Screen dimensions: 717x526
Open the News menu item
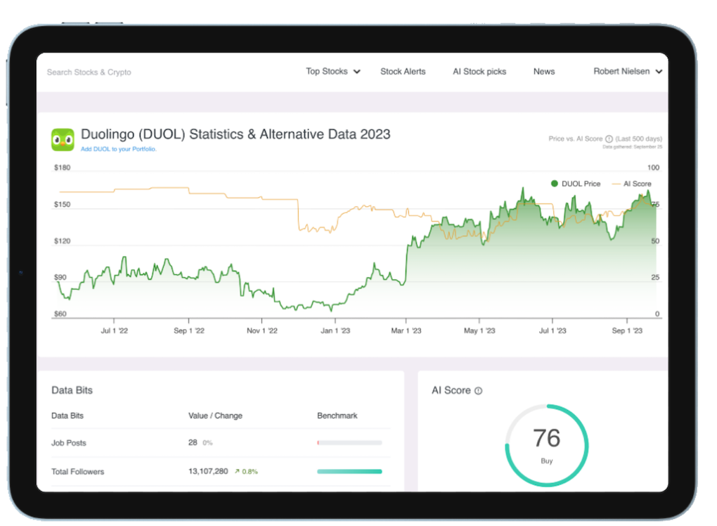click(543, 71)
